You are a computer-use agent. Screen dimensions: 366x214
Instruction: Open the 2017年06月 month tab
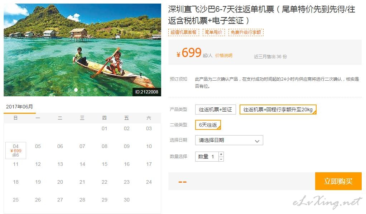(x=20, y=107)
